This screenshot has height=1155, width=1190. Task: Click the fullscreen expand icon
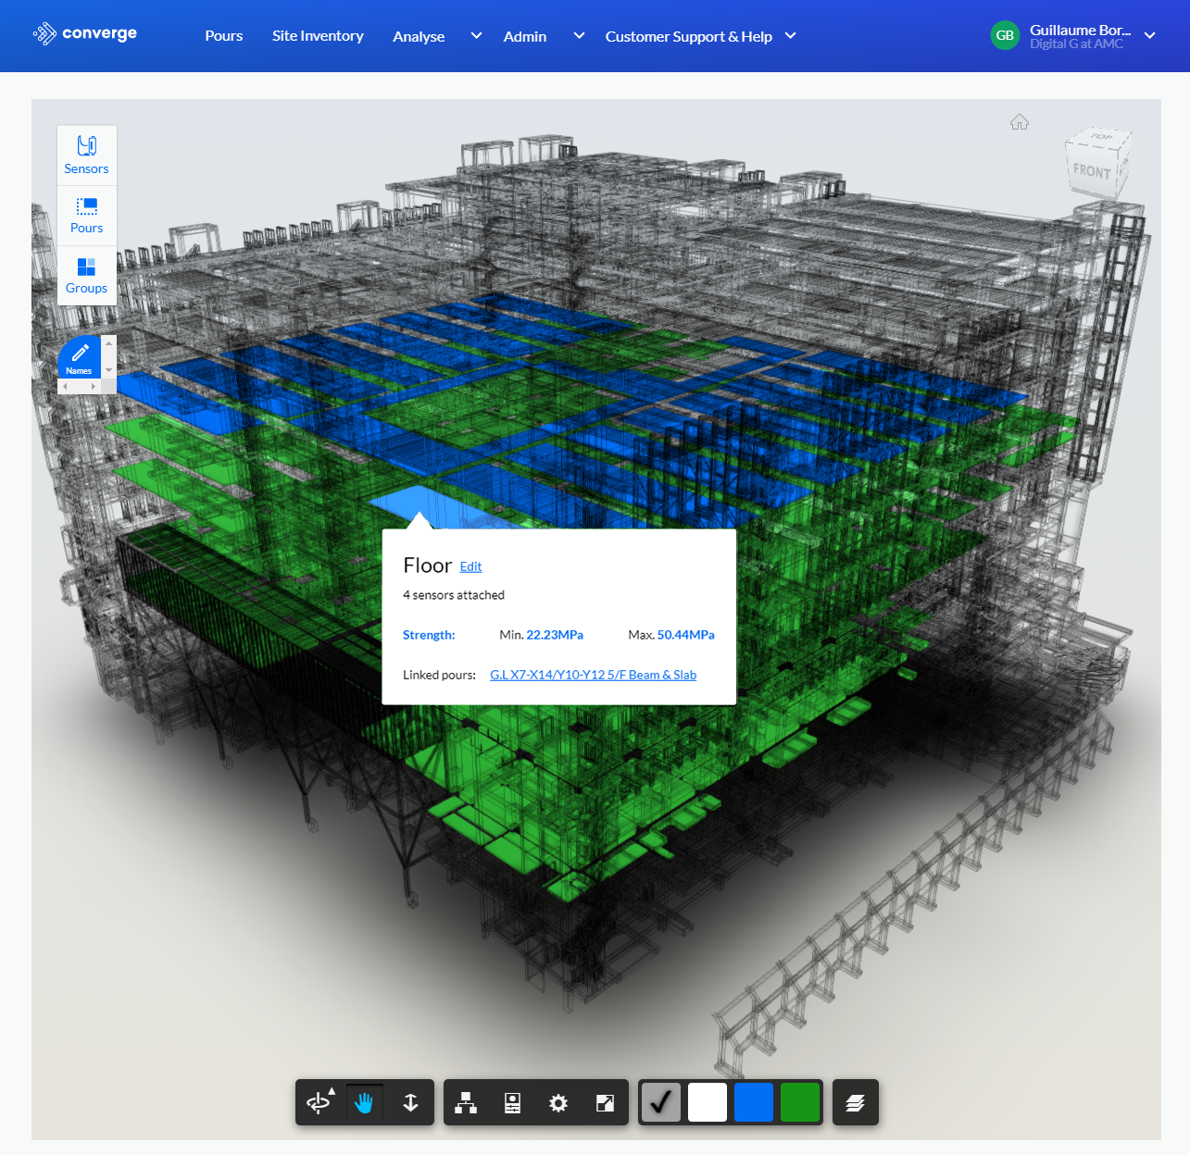[x=605, y=1102]
